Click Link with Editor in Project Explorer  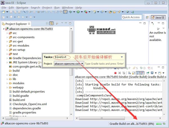click(x=52, y=24)
